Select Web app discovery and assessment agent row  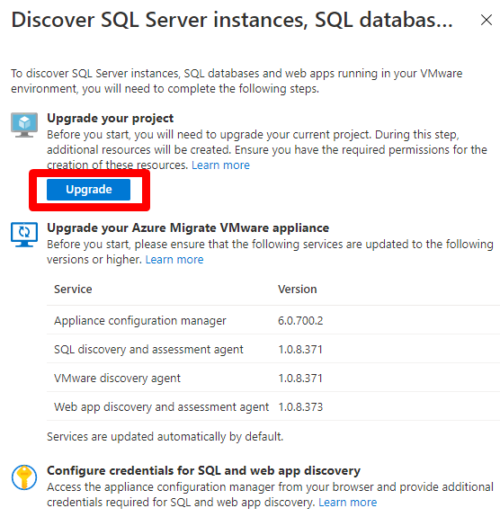273,406
